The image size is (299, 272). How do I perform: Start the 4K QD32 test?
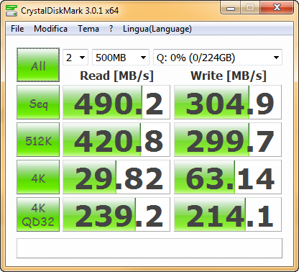click(38, 214)
